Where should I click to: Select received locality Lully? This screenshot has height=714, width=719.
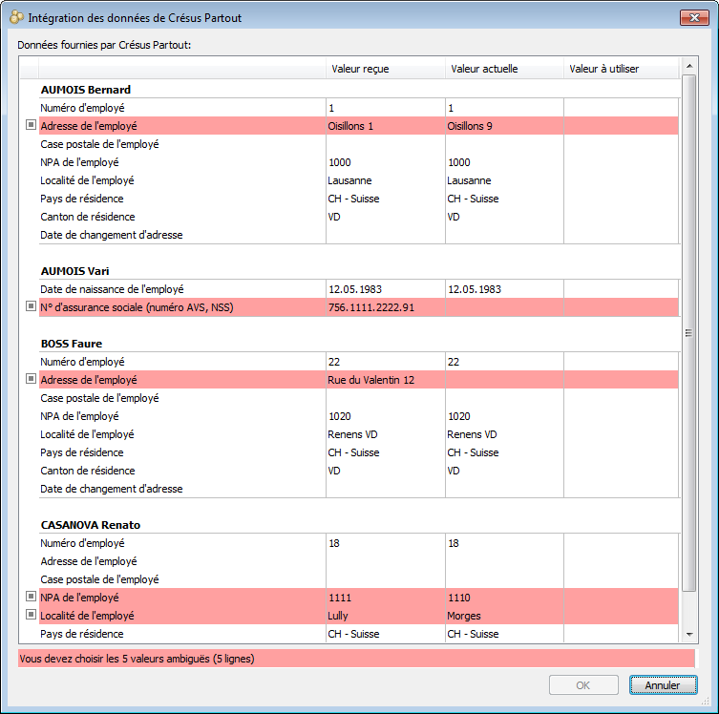coord(337,616)
